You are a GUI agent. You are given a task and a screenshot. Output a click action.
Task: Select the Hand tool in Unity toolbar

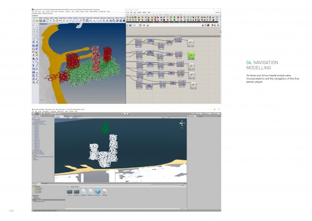(x=34, y=114)
